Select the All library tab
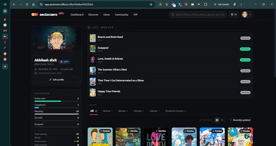The width and height of the screenshot is (276, 146). tap(93, 111)
